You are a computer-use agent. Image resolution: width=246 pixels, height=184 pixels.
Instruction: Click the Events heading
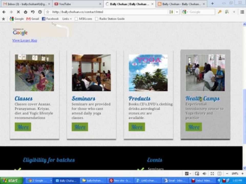pos(155,160)
